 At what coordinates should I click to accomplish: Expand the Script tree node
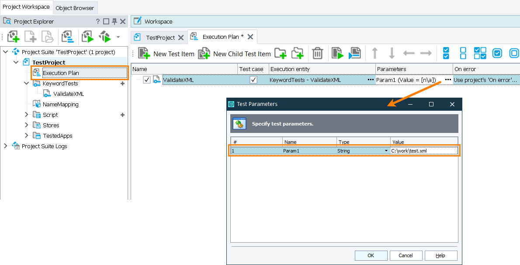click(27, 115)
